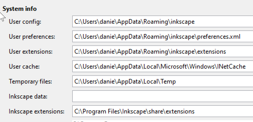Click the "User config:" label
The image size is (253, 122).
(25, 22)
